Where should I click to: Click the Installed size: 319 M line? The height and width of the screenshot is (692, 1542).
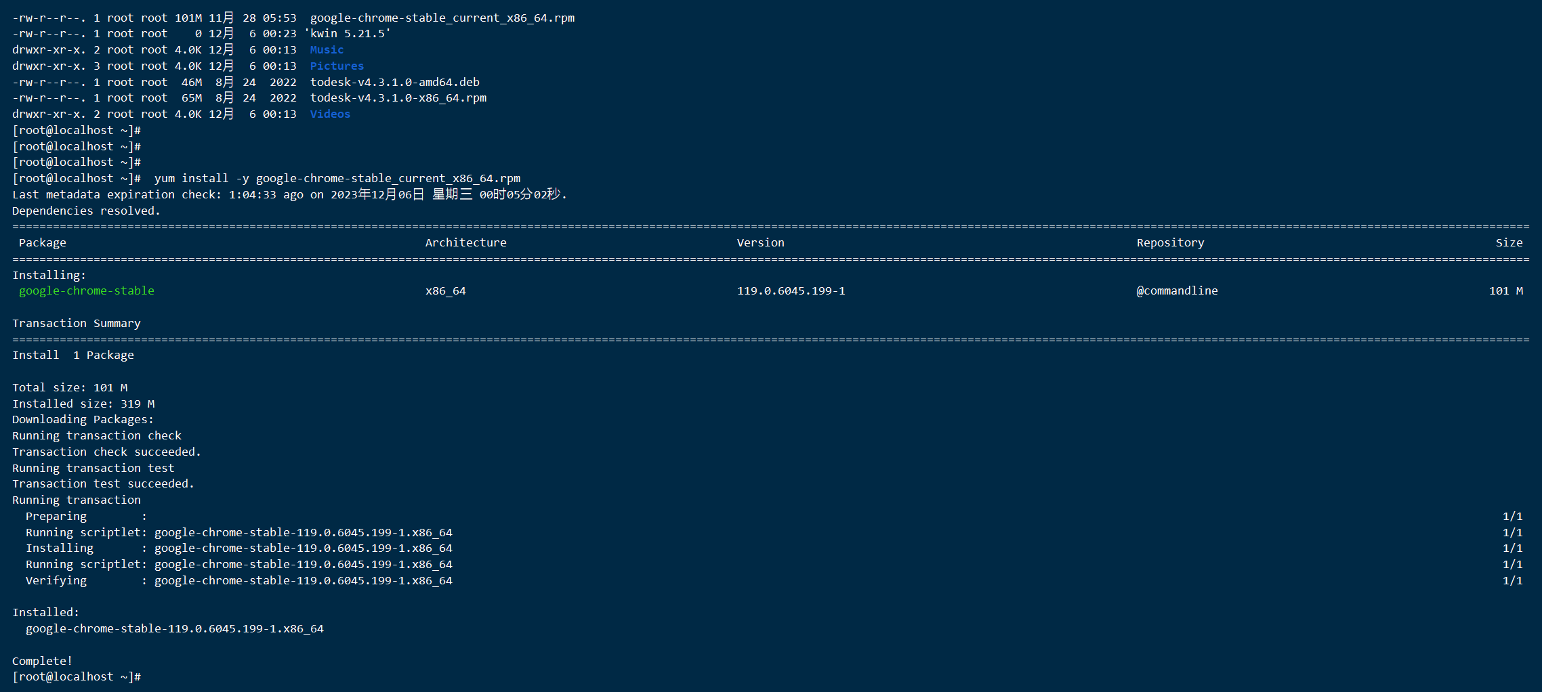click(83, 404)
